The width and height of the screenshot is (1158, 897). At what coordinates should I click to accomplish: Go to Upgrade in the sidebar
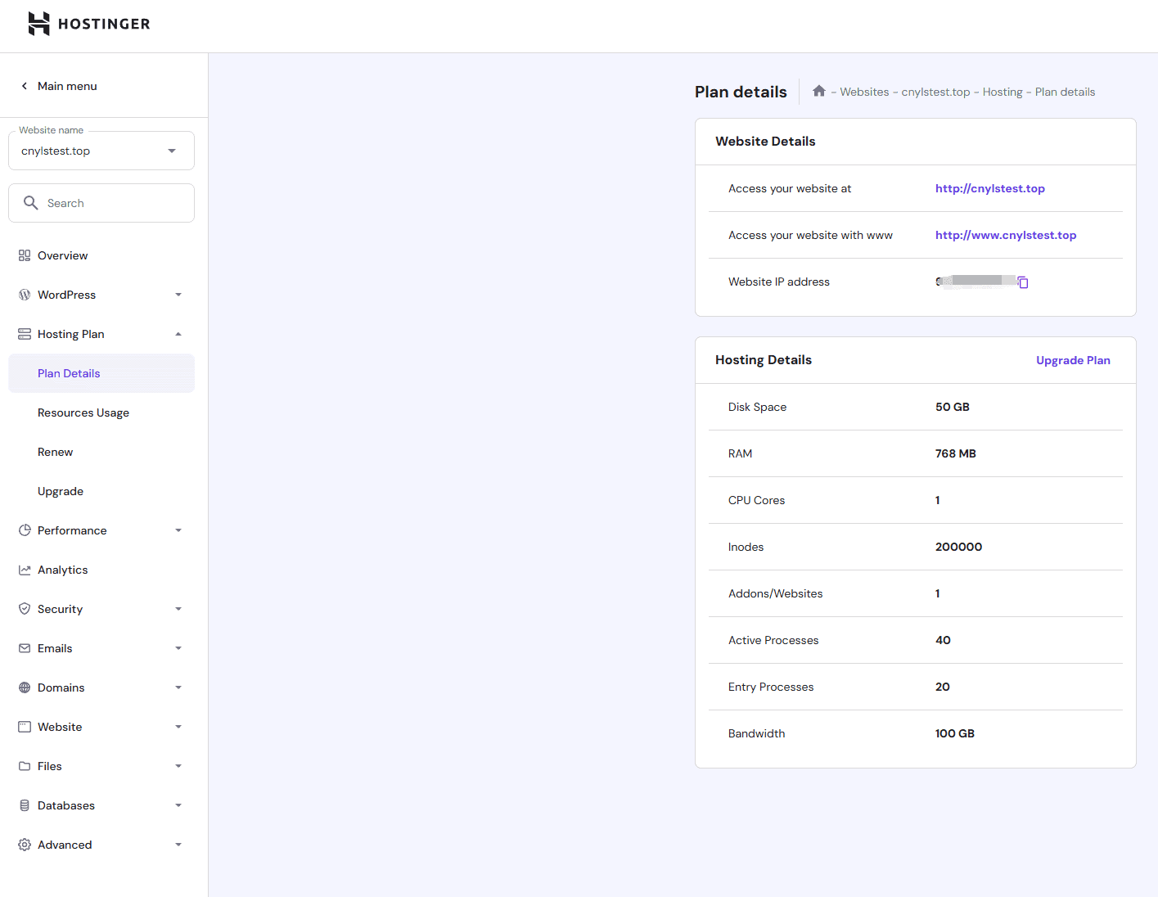(x=61, y=491)
